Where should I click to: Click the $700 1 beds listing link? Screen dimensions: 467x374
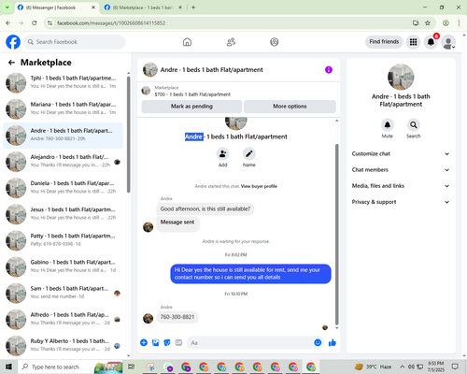coord(192,94)
